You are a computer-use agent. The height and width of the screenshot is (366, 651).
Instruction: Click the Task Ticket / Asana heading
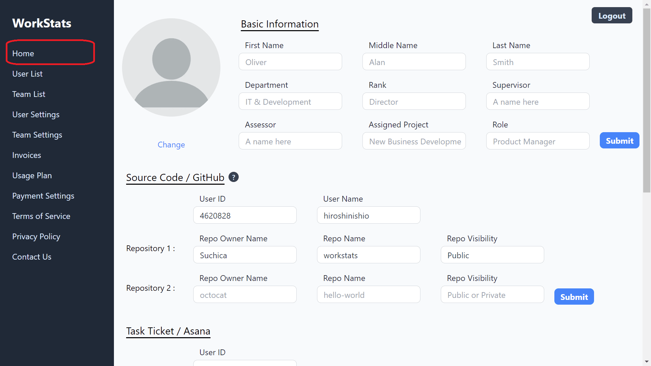[168, 331]
